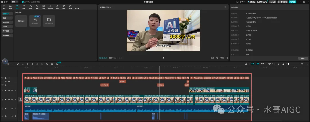
Task: Click the delete left trim tool
Action: click(32, 64)
